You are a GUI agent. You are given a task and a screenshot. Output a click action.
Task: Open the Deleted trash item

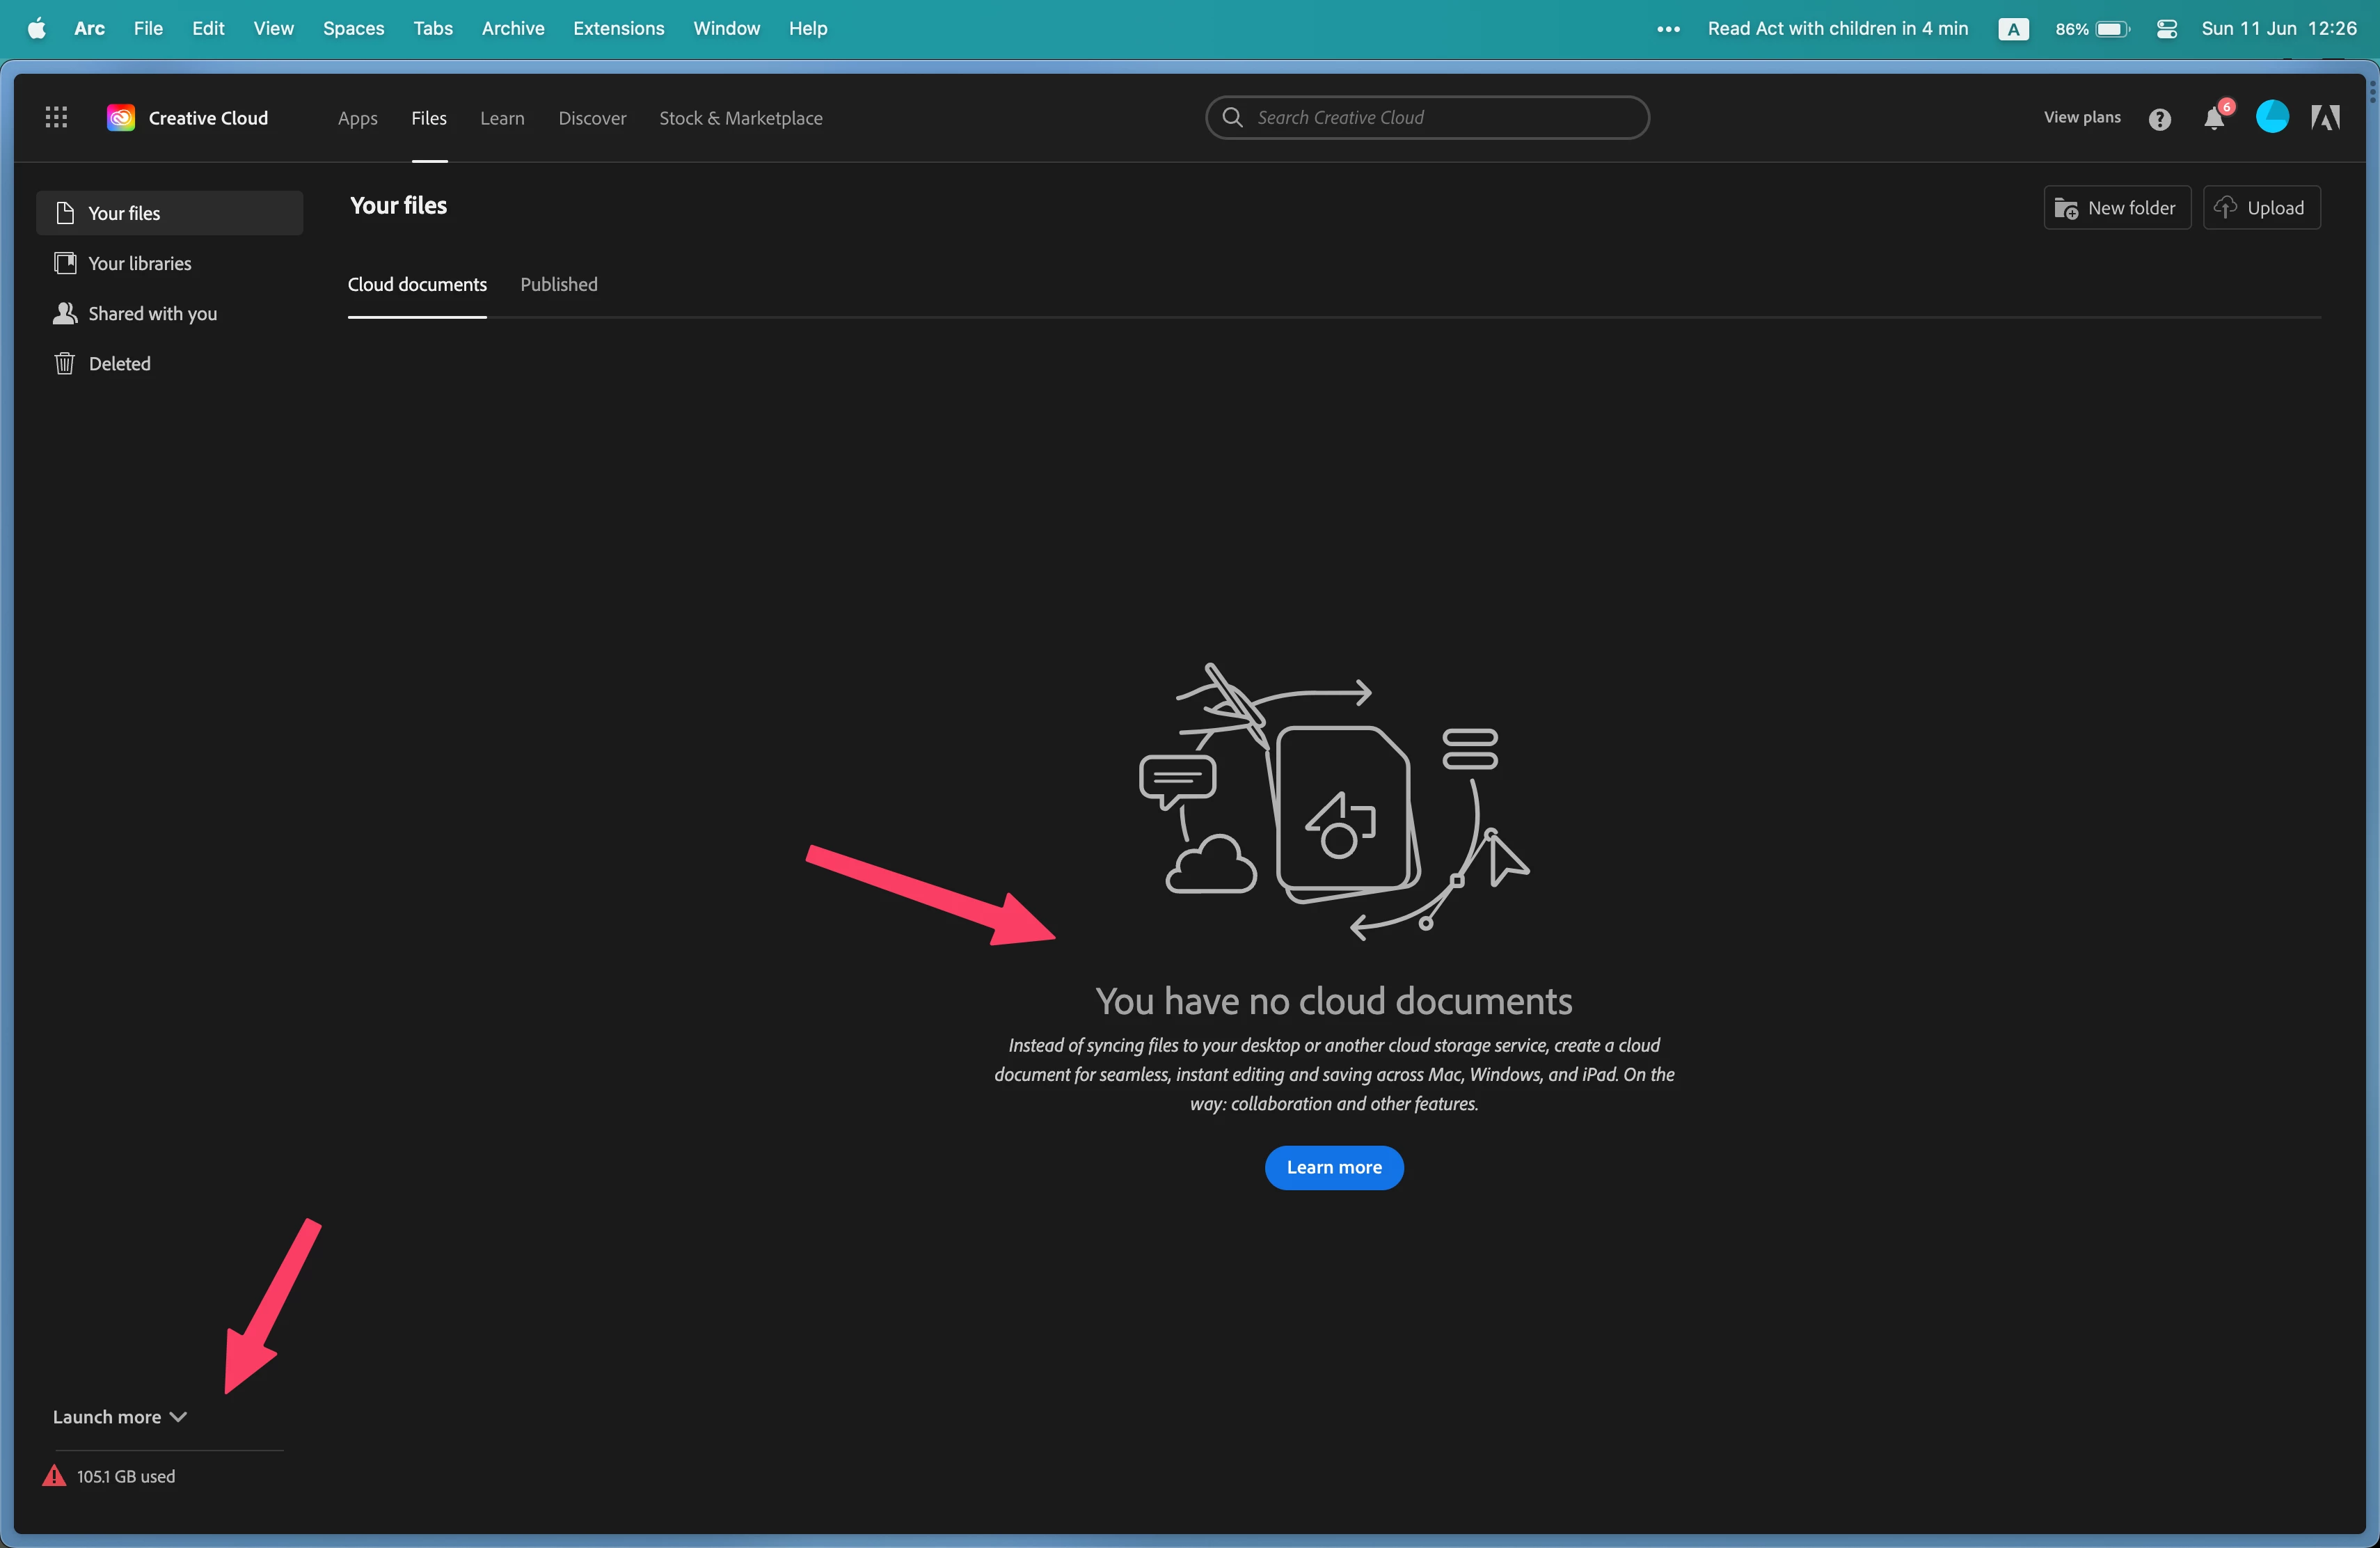coord(119,364)
